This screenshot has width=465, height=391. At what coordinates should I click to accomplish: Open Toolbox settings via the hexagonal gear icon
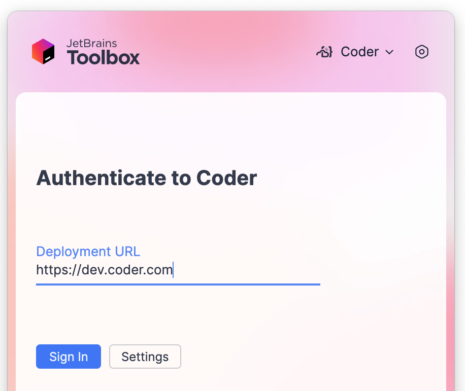(422, 52)
